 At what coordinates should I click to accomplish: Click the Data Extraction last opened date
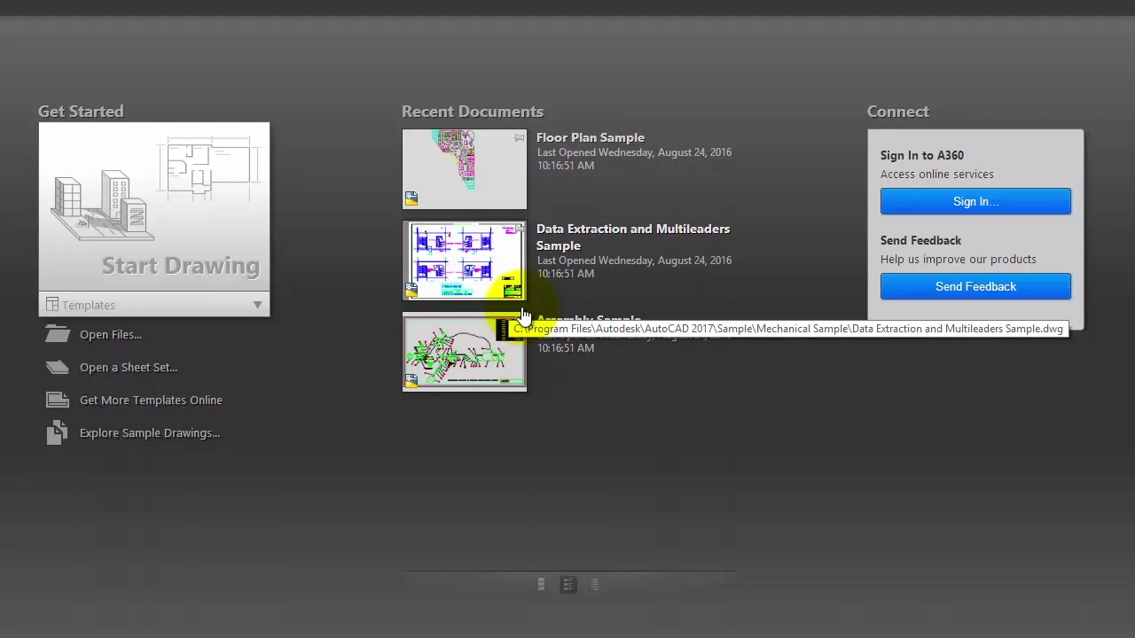634,267
